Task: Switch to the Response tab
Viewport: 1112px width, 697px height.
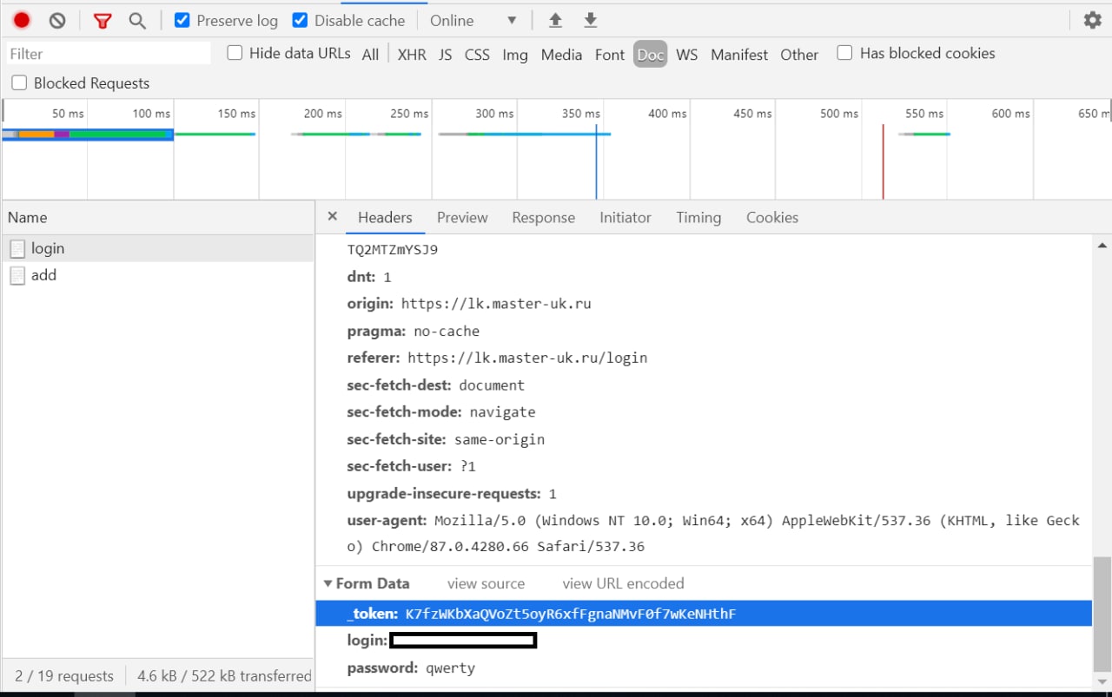Action: coord(543,218)
